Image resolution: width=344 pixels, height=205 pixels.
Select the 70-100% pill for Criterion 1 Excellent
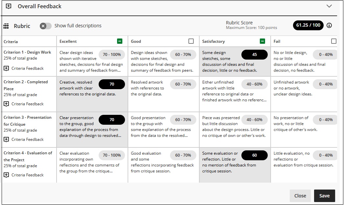pyautogui.click(x=112, y=55)
